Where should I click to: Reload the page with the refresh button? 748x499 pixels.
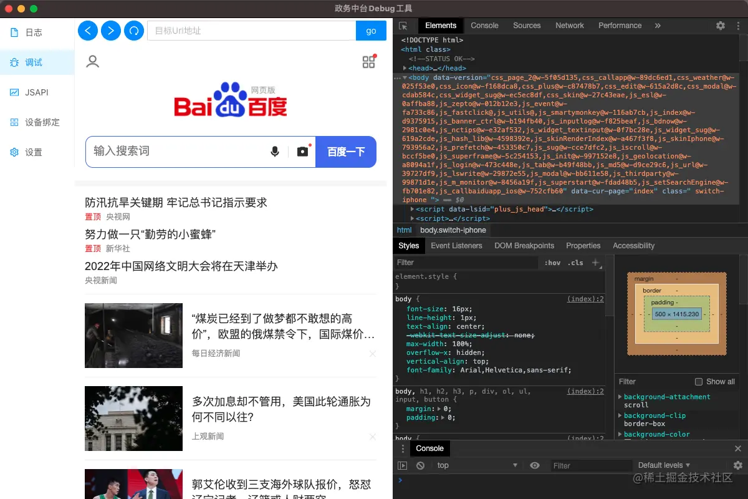coord(134,30)
